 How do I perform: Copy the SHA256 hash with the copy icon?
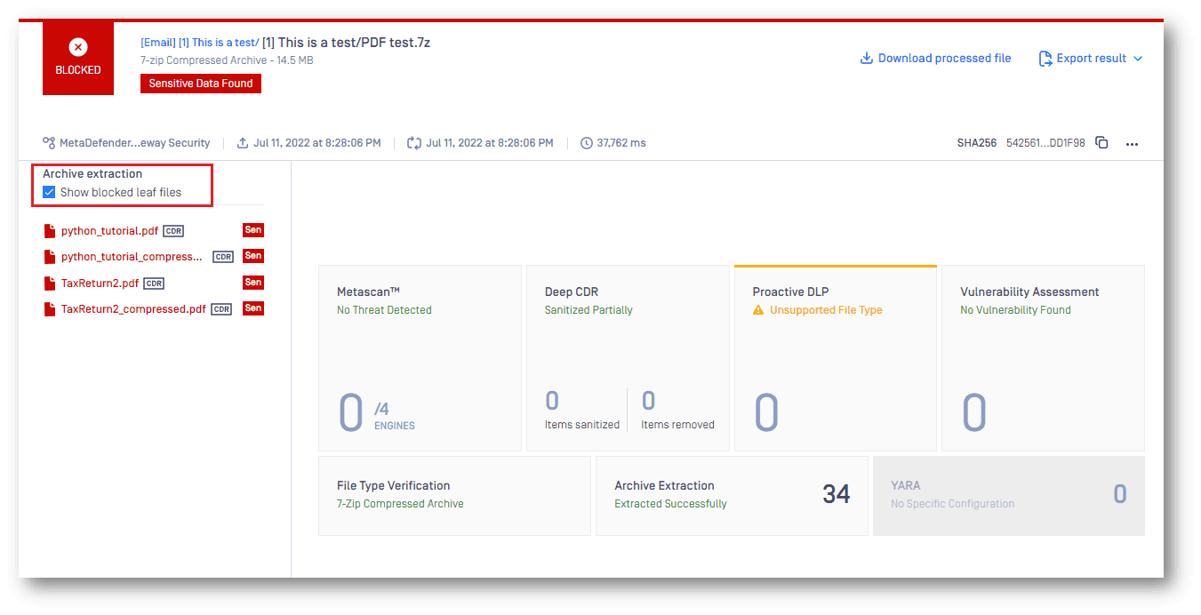1101,143
